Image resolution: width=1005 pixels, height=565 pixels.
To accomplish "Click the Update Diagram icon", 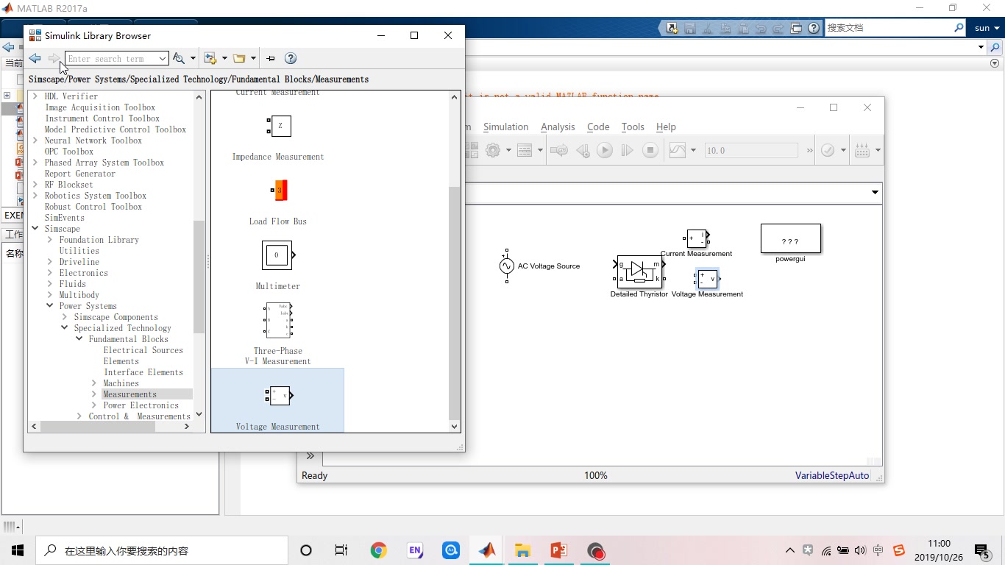I will click(559, 150).
